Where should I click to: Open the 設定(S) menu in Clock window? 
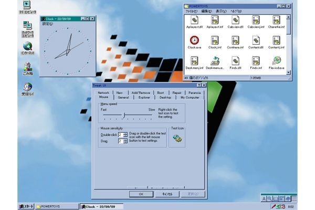pos(48,24)
